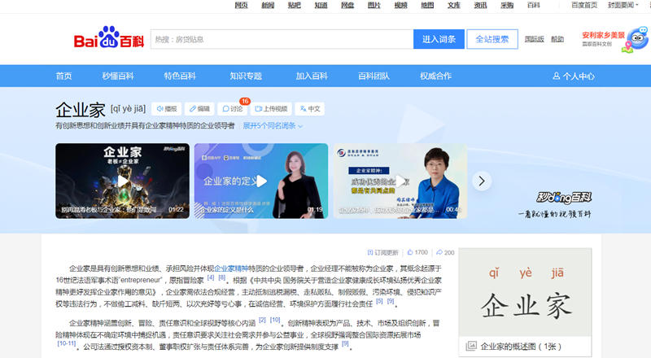The image size is (651, 358).
Task: Open 加入百科 navigation item
Action: pos(312,76)
